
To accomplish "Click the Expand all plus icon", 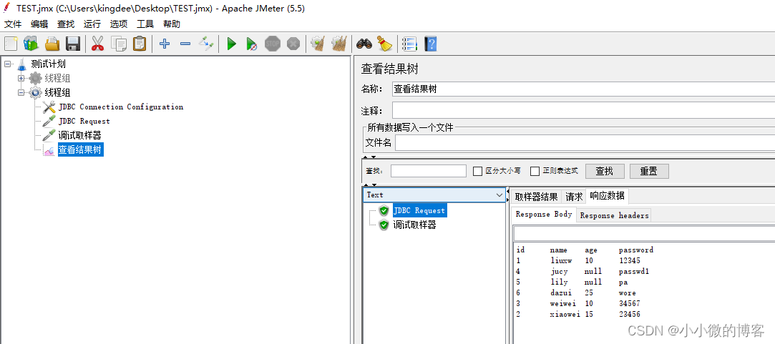I will click(x=165, y=44).
